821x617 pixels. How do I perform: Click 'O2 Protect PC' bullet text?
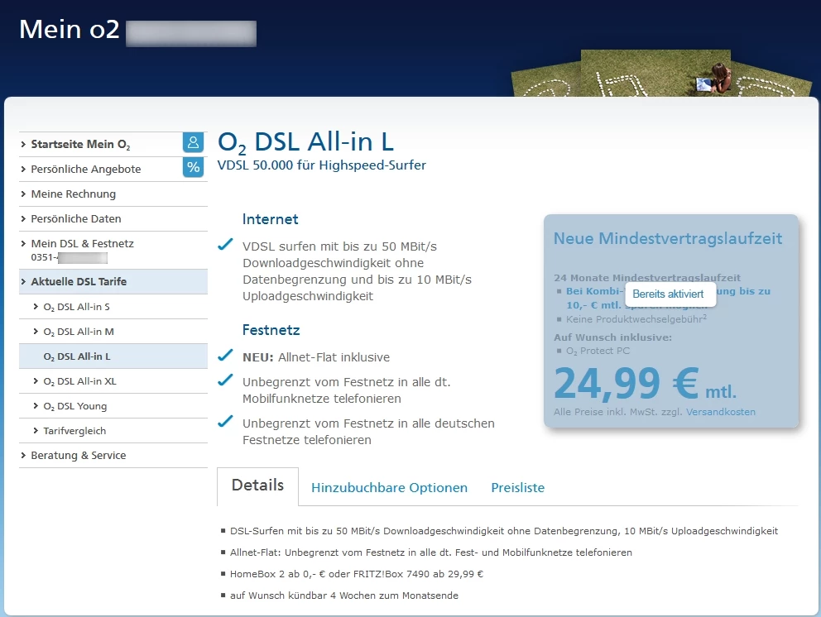598,352
